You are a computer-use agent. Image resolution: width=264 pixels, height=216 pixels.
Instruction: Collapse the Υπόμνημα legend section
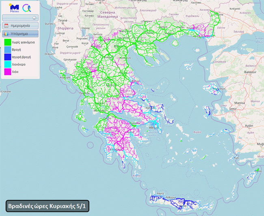20,34
